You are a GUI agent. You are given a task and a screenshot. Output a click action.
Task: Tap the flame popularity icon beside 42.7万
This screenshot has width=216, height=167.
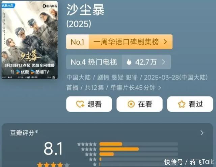point(129,62)
